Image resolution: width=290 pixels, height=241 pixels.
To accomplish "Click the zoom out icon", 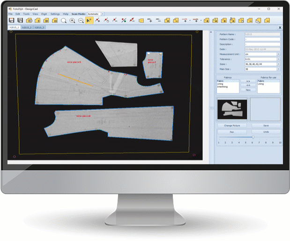I will point(81,21).
